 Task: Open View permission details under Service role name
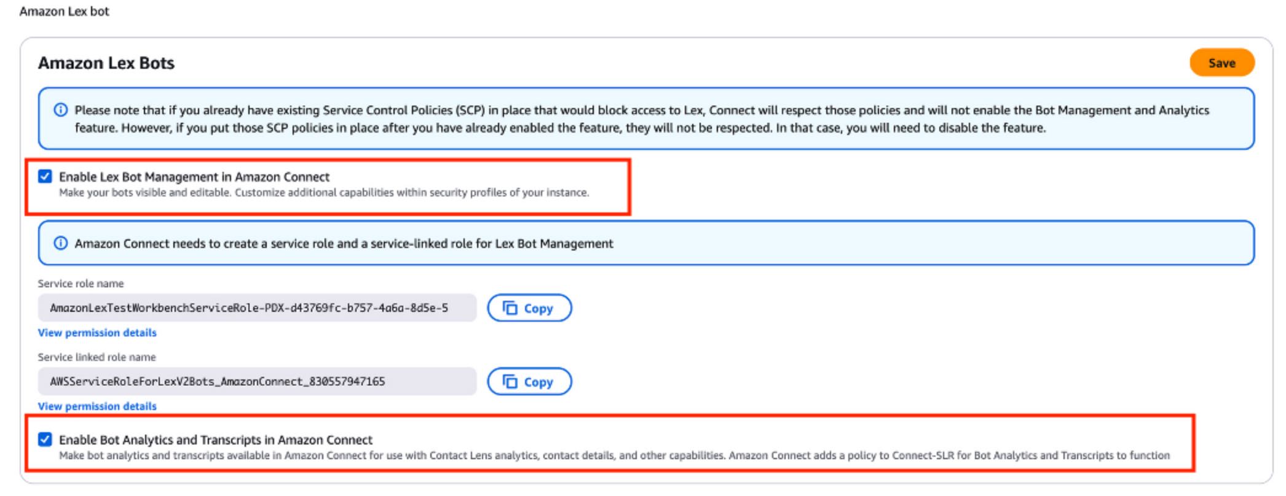pos(97,333)
